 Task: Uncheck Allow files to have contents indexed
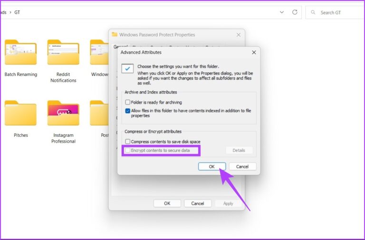click(x=127, y=111)
